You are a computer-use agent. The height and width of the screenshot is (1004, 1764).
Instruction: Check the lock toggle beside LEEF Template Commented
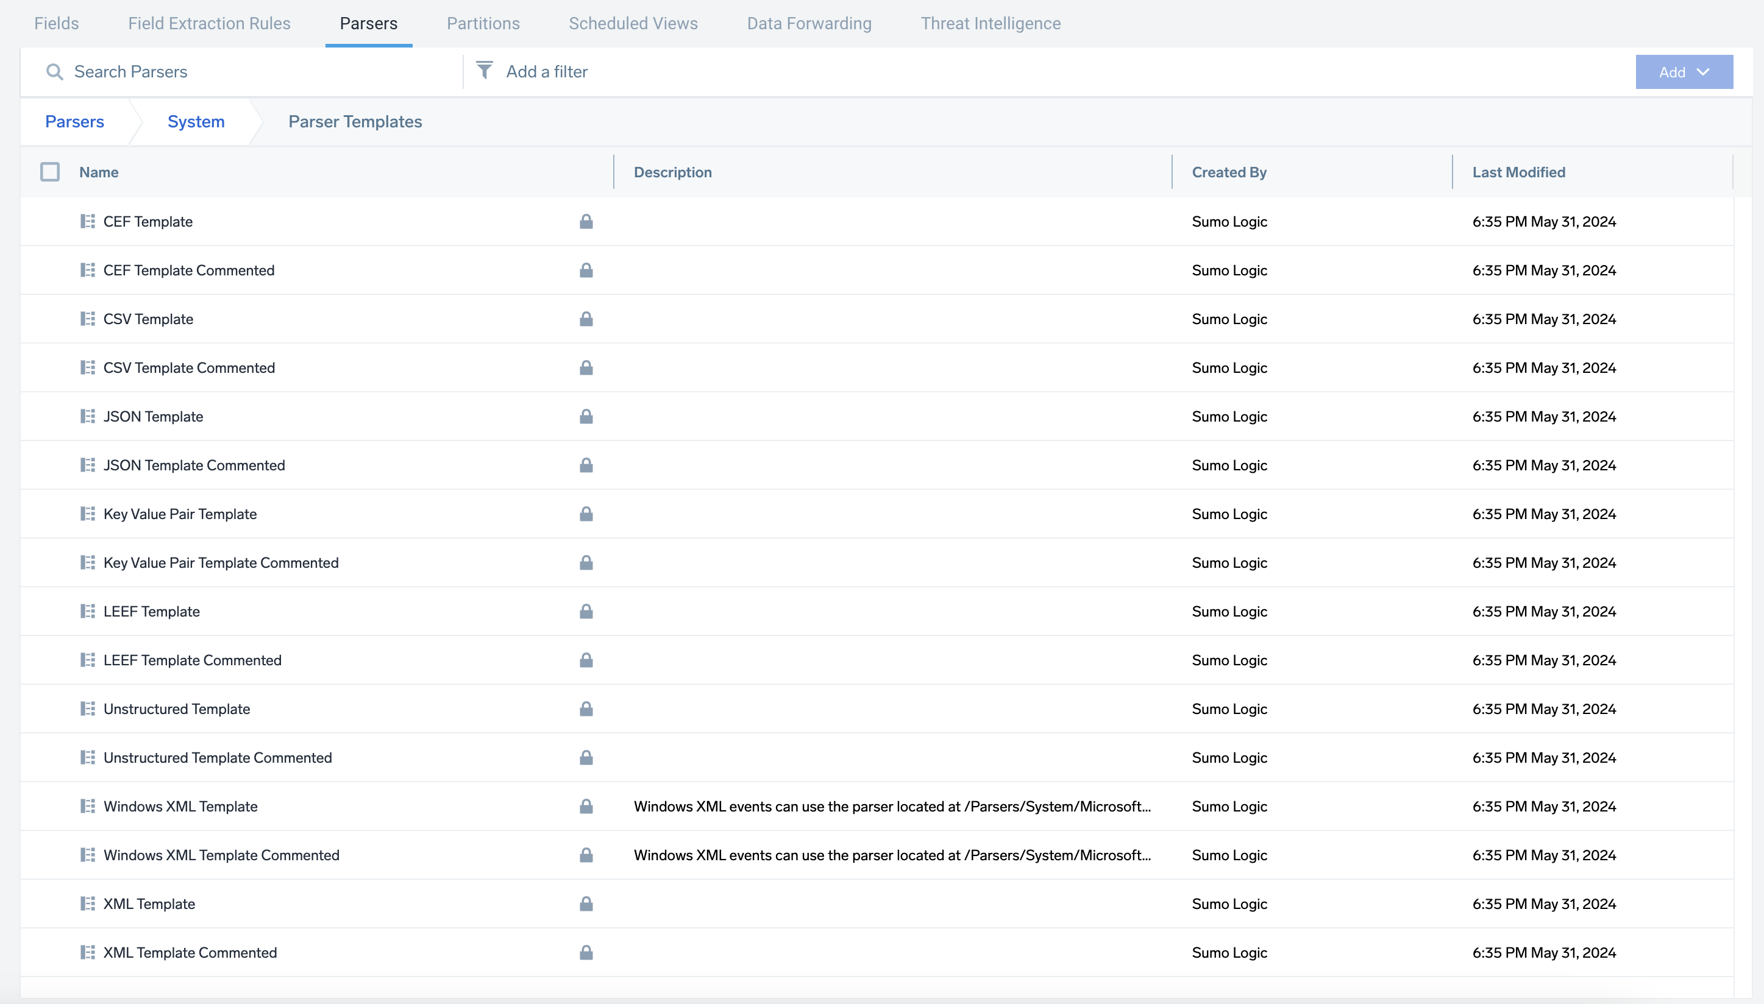coord(586,660)
